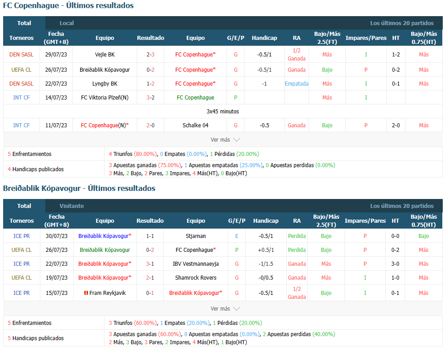The image size is (445, 350).
Task: Click green FC Copenhague in Viktoria Plzeň row
Action: (195, 98)
